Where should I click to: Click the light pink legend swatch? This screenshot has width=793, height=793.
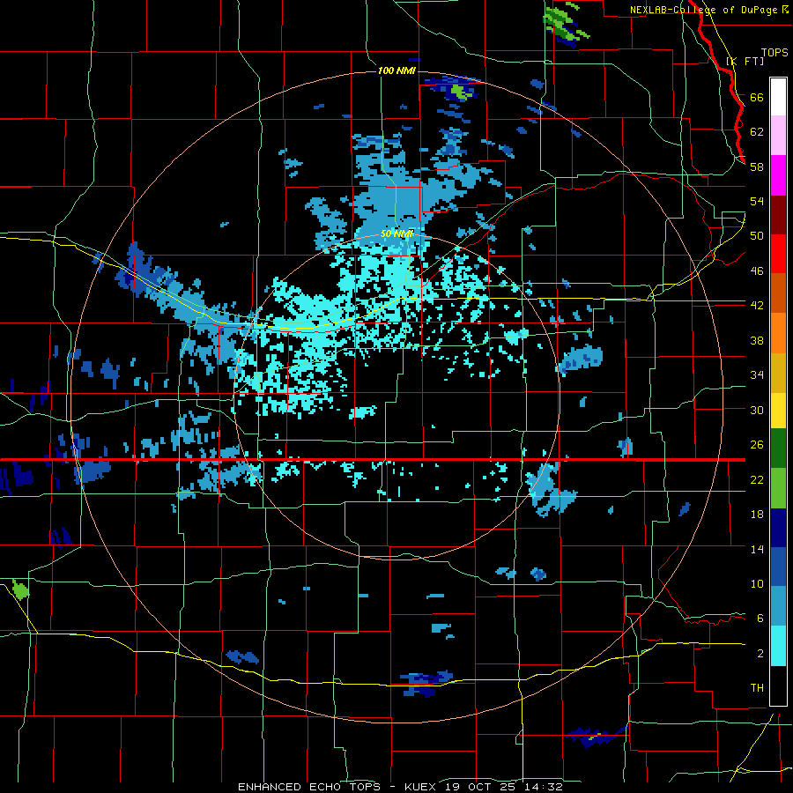pos(778,135)
